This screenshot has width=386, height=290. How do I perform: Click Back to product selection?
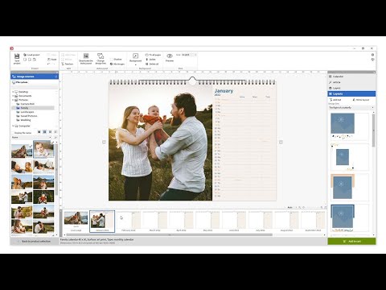point(35,242)
